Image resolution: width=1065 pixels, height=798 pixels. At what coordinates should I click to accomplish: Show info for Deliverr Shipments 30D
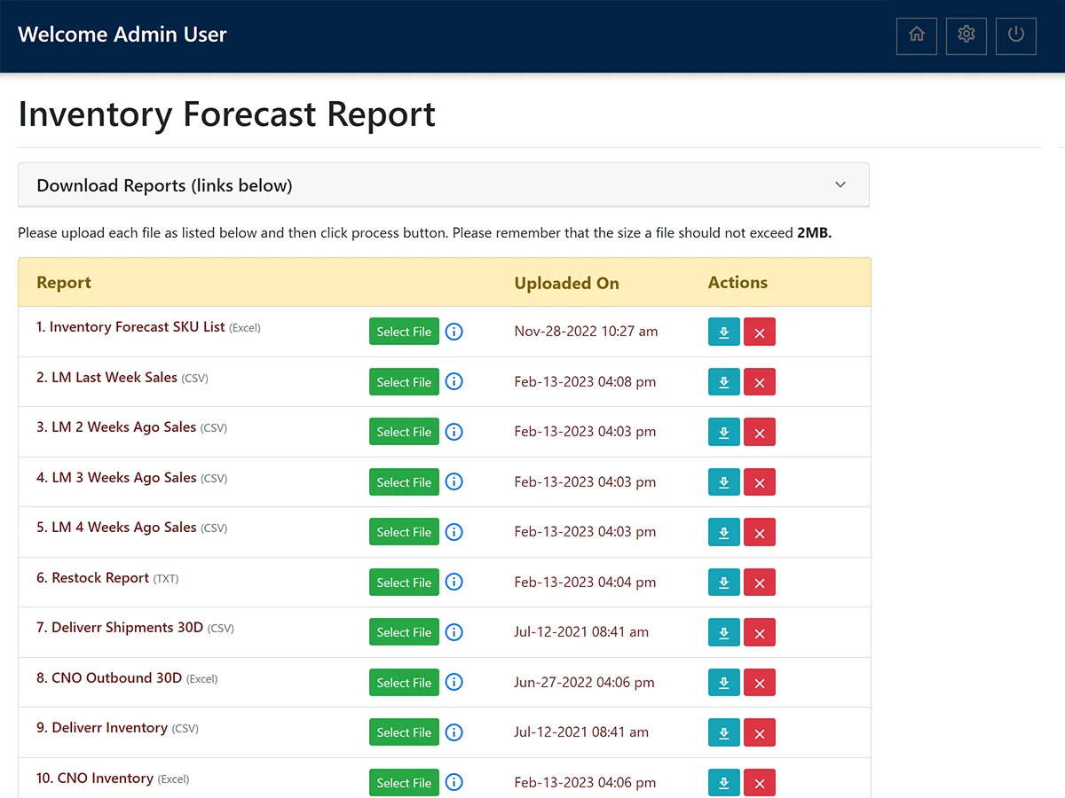point(454,632)
